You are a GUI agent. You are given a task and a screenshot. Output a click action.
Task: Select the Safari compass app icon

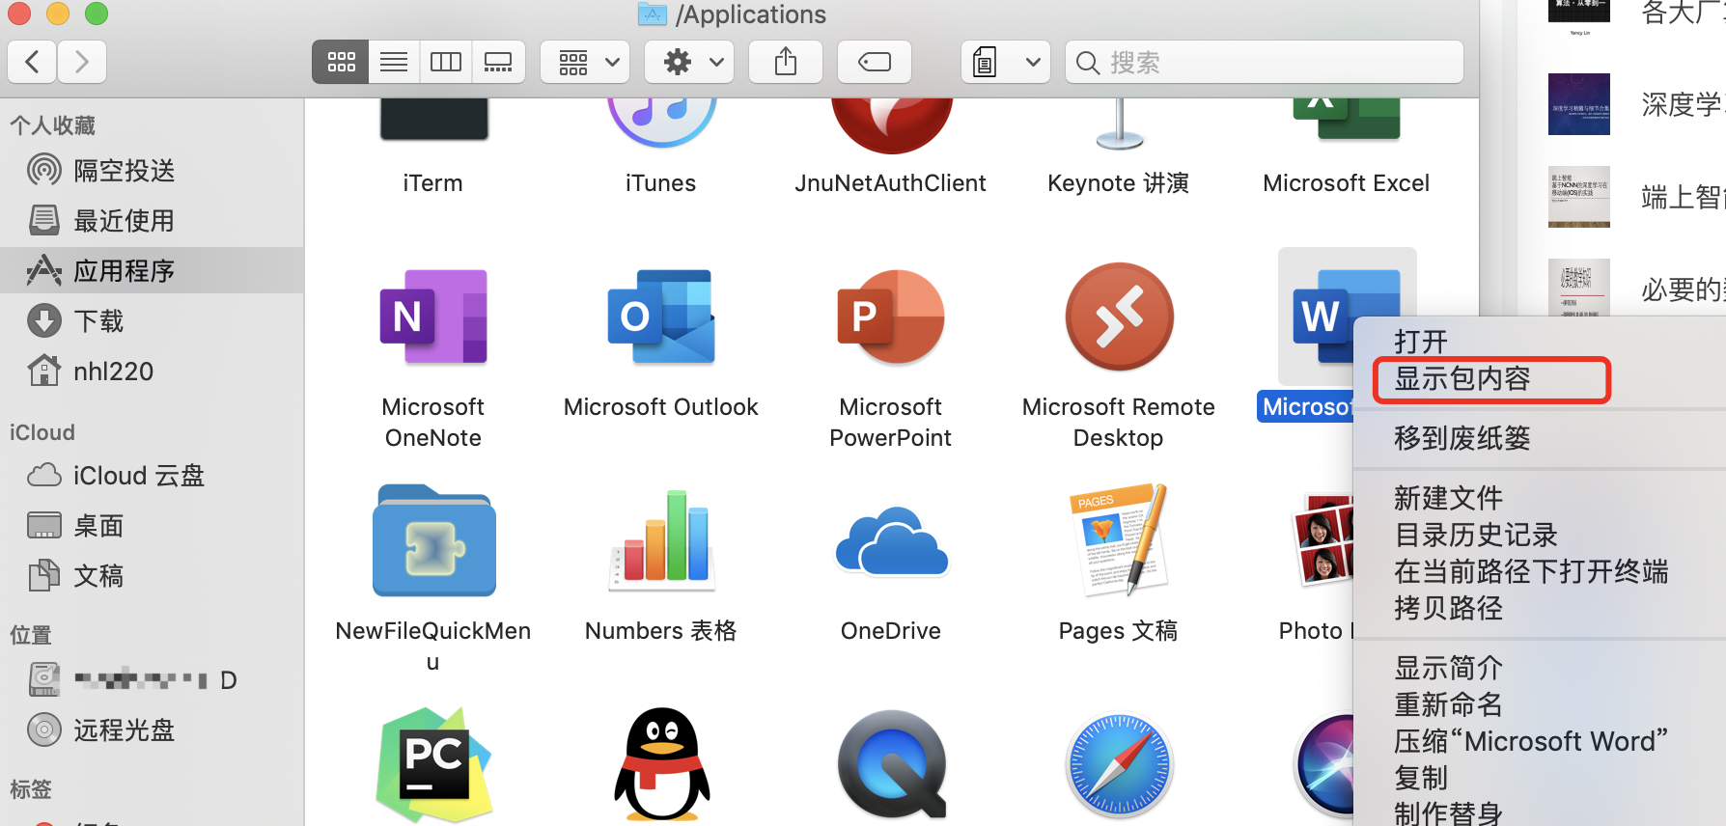coord(1119,764)
